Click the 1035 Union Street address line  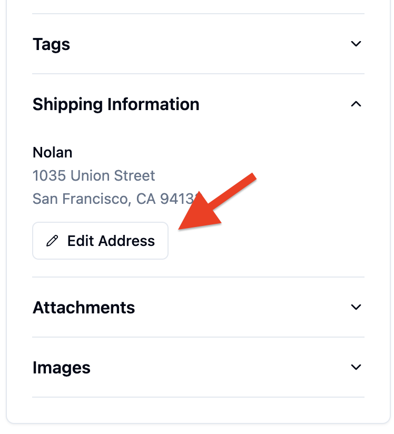[x=94, y=176]
